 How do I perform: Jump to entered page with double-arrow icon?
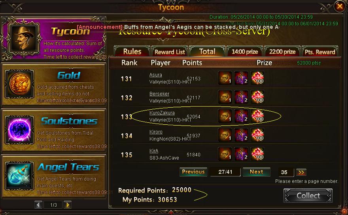(x=301, y=172)
